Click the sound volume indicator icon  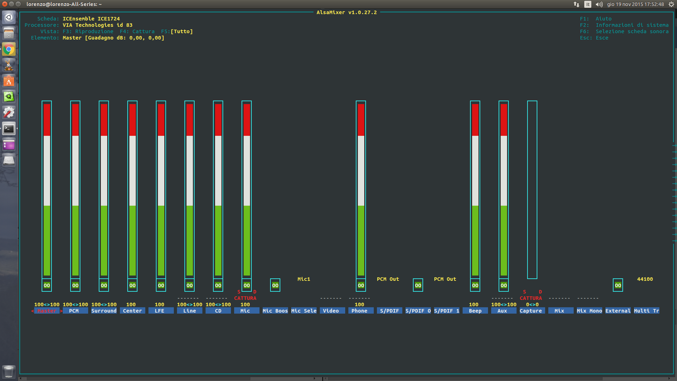(x=599, y=4)
